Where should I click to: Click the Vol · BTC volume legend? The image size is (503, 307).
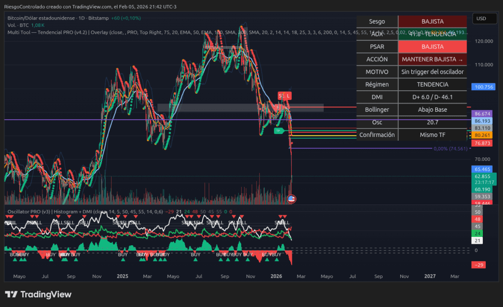click(18, 25)
